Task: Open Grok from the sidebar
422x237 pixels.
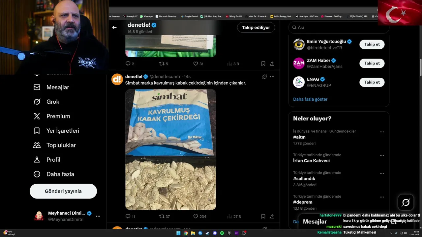Action: [x=46, y=102]
